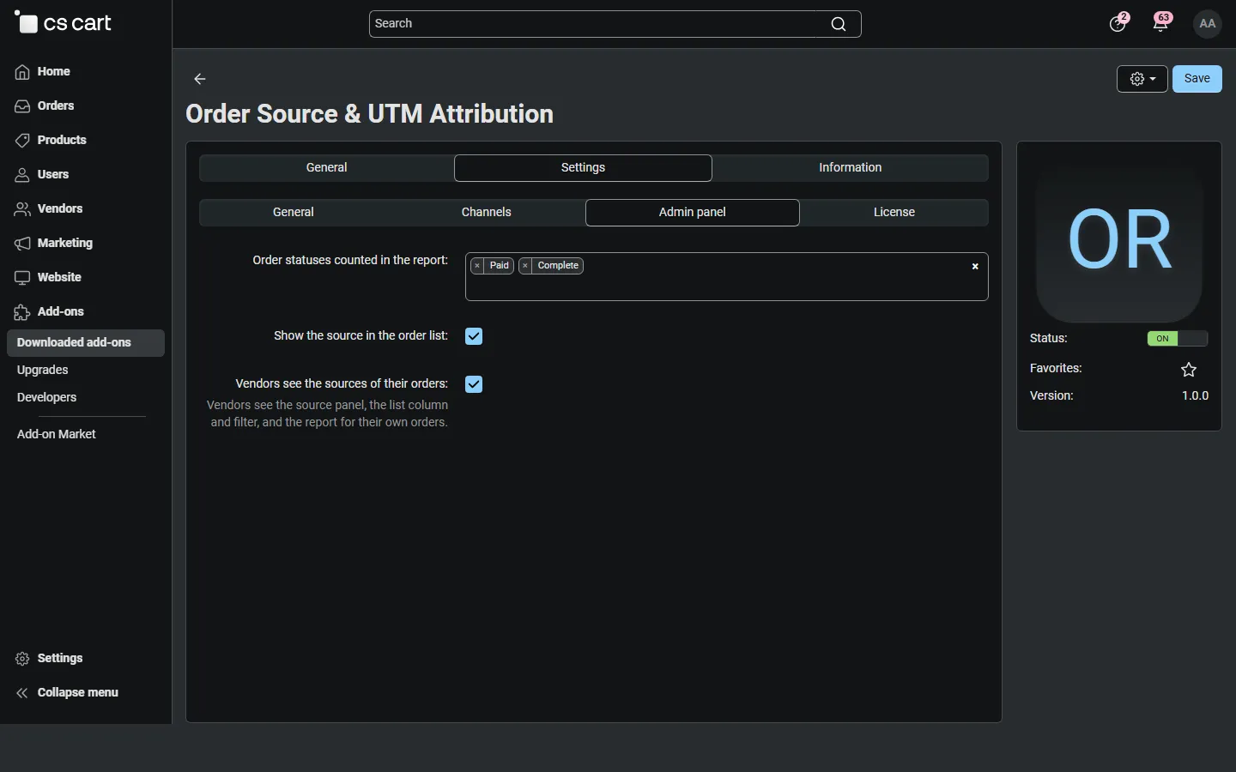Open the Orders inbox icon

22,106
